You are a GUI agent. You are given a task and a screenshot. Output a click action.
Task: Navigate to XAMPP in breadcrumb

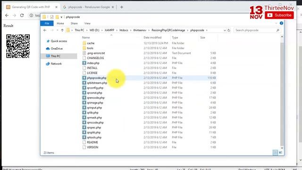pos(109,30)
